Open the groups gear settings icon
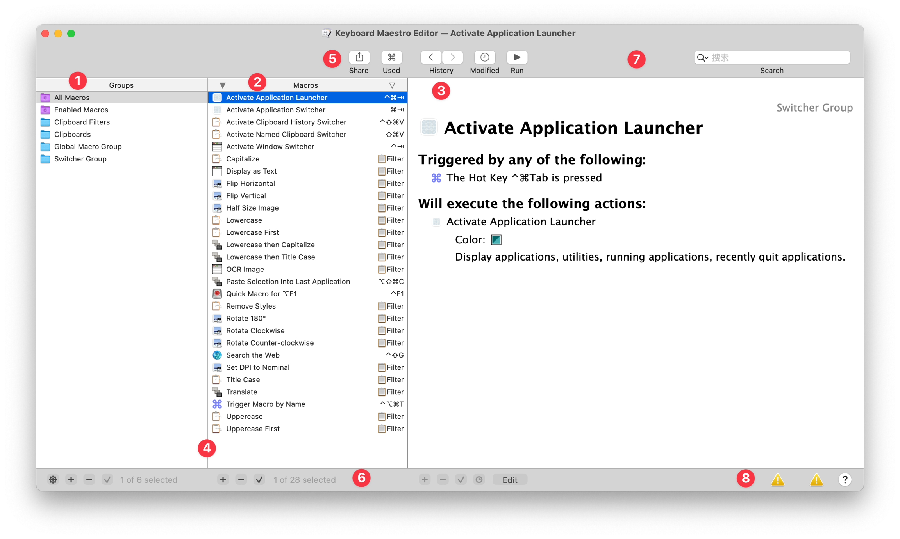The height and width of the screenshot is (539, 900). [53, 479]
